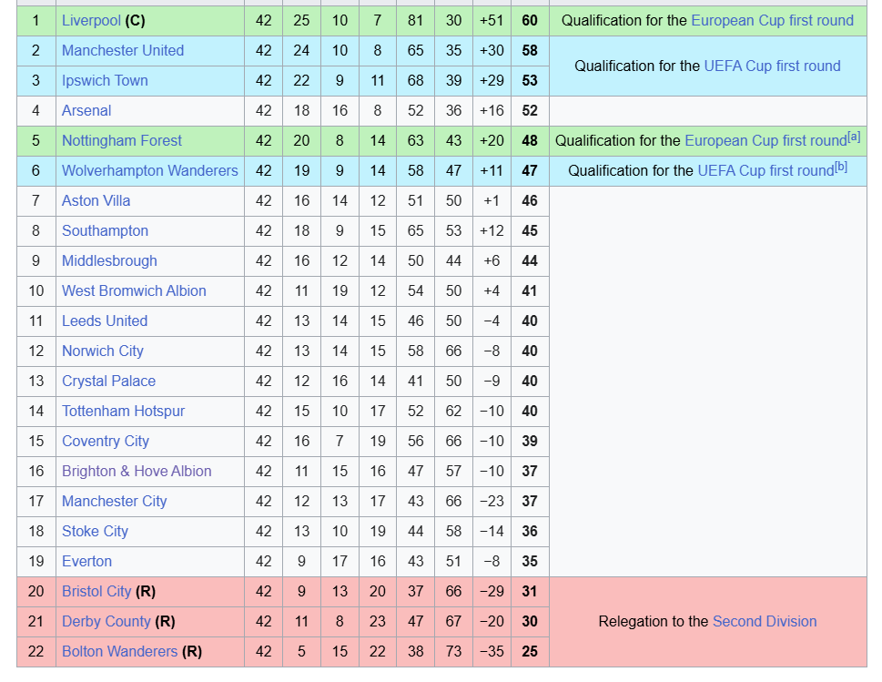Click the Everton team link
Image resolution: width=882 pixels, height=682 pixels.
[86, 562]
